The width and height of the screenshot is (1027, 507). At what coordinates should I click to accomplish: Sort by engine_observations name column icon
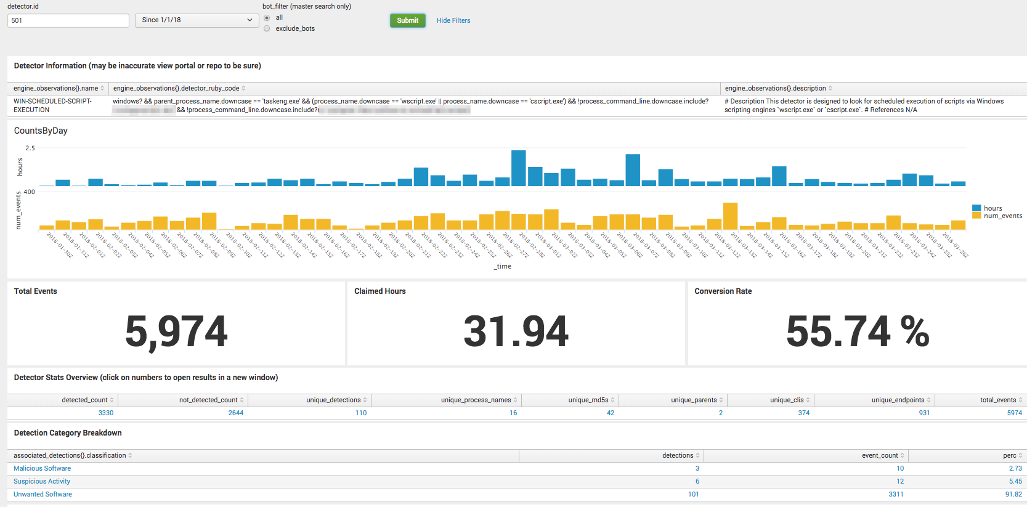coord(102,89)
